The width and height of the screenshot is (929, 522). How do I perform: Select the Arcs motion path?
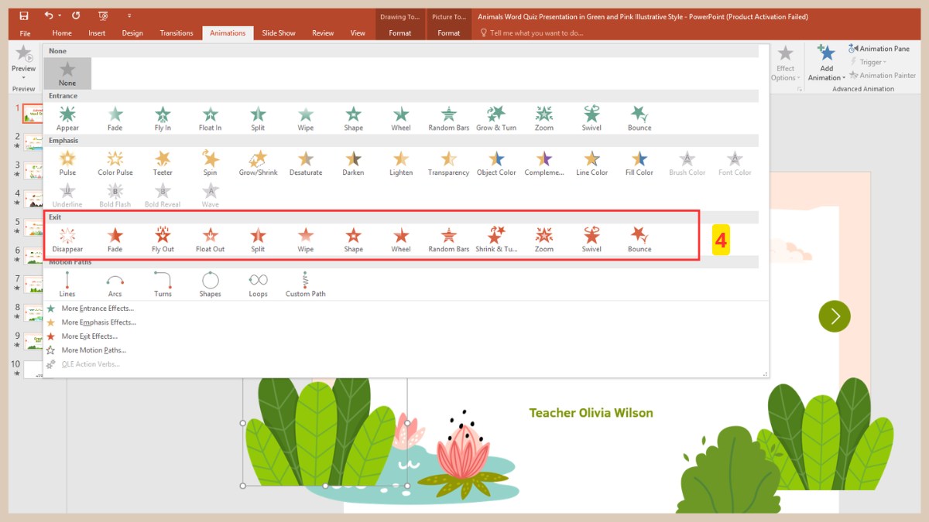coord(115,283)
